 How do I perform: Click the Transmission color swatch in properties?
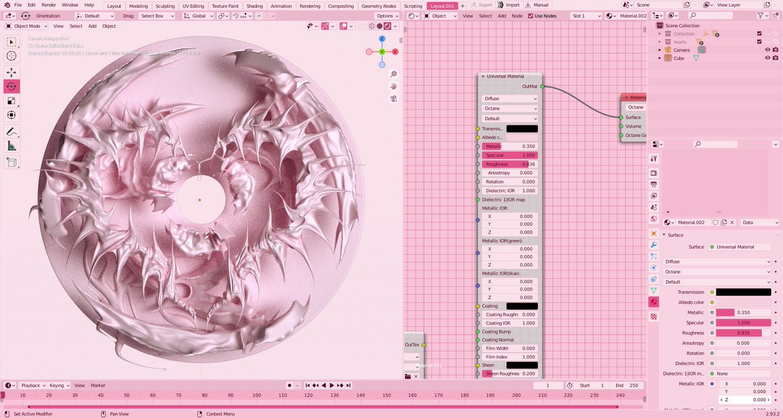coord(743,292)
